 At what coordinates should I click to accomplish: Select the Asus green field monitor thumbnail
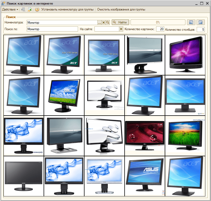[x=64, y=95]
